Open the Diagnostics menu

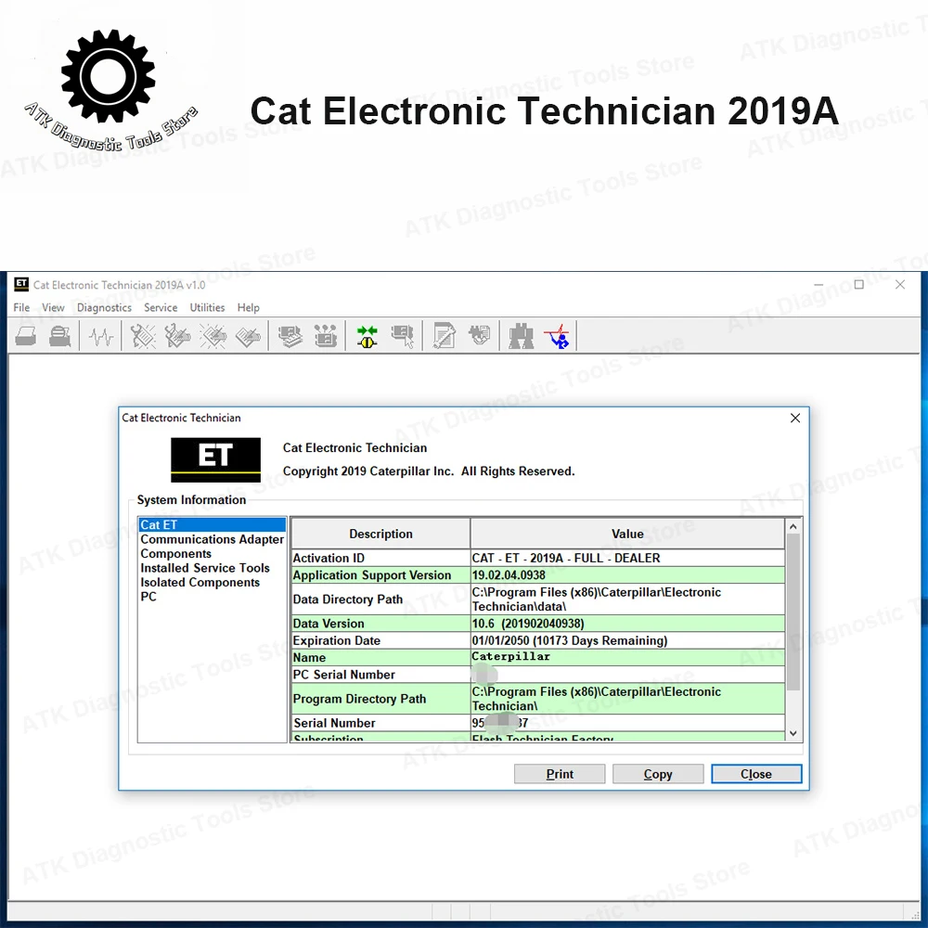click(x=104, y=308)
